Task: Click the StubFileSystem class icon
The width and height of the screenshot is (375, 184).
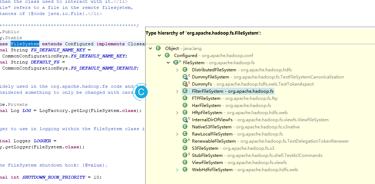Action: click(185, 155)
